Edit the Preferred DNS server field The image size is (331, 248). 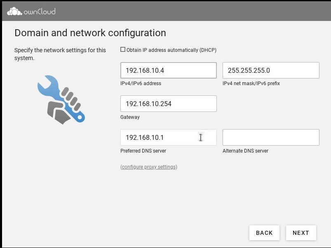[168, 137]
